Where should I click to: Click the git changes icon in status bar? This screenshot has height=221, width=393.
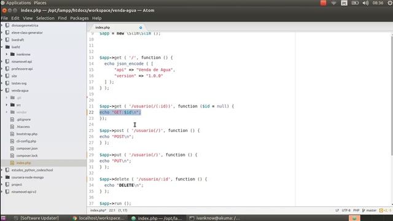(x=381, y=211)
